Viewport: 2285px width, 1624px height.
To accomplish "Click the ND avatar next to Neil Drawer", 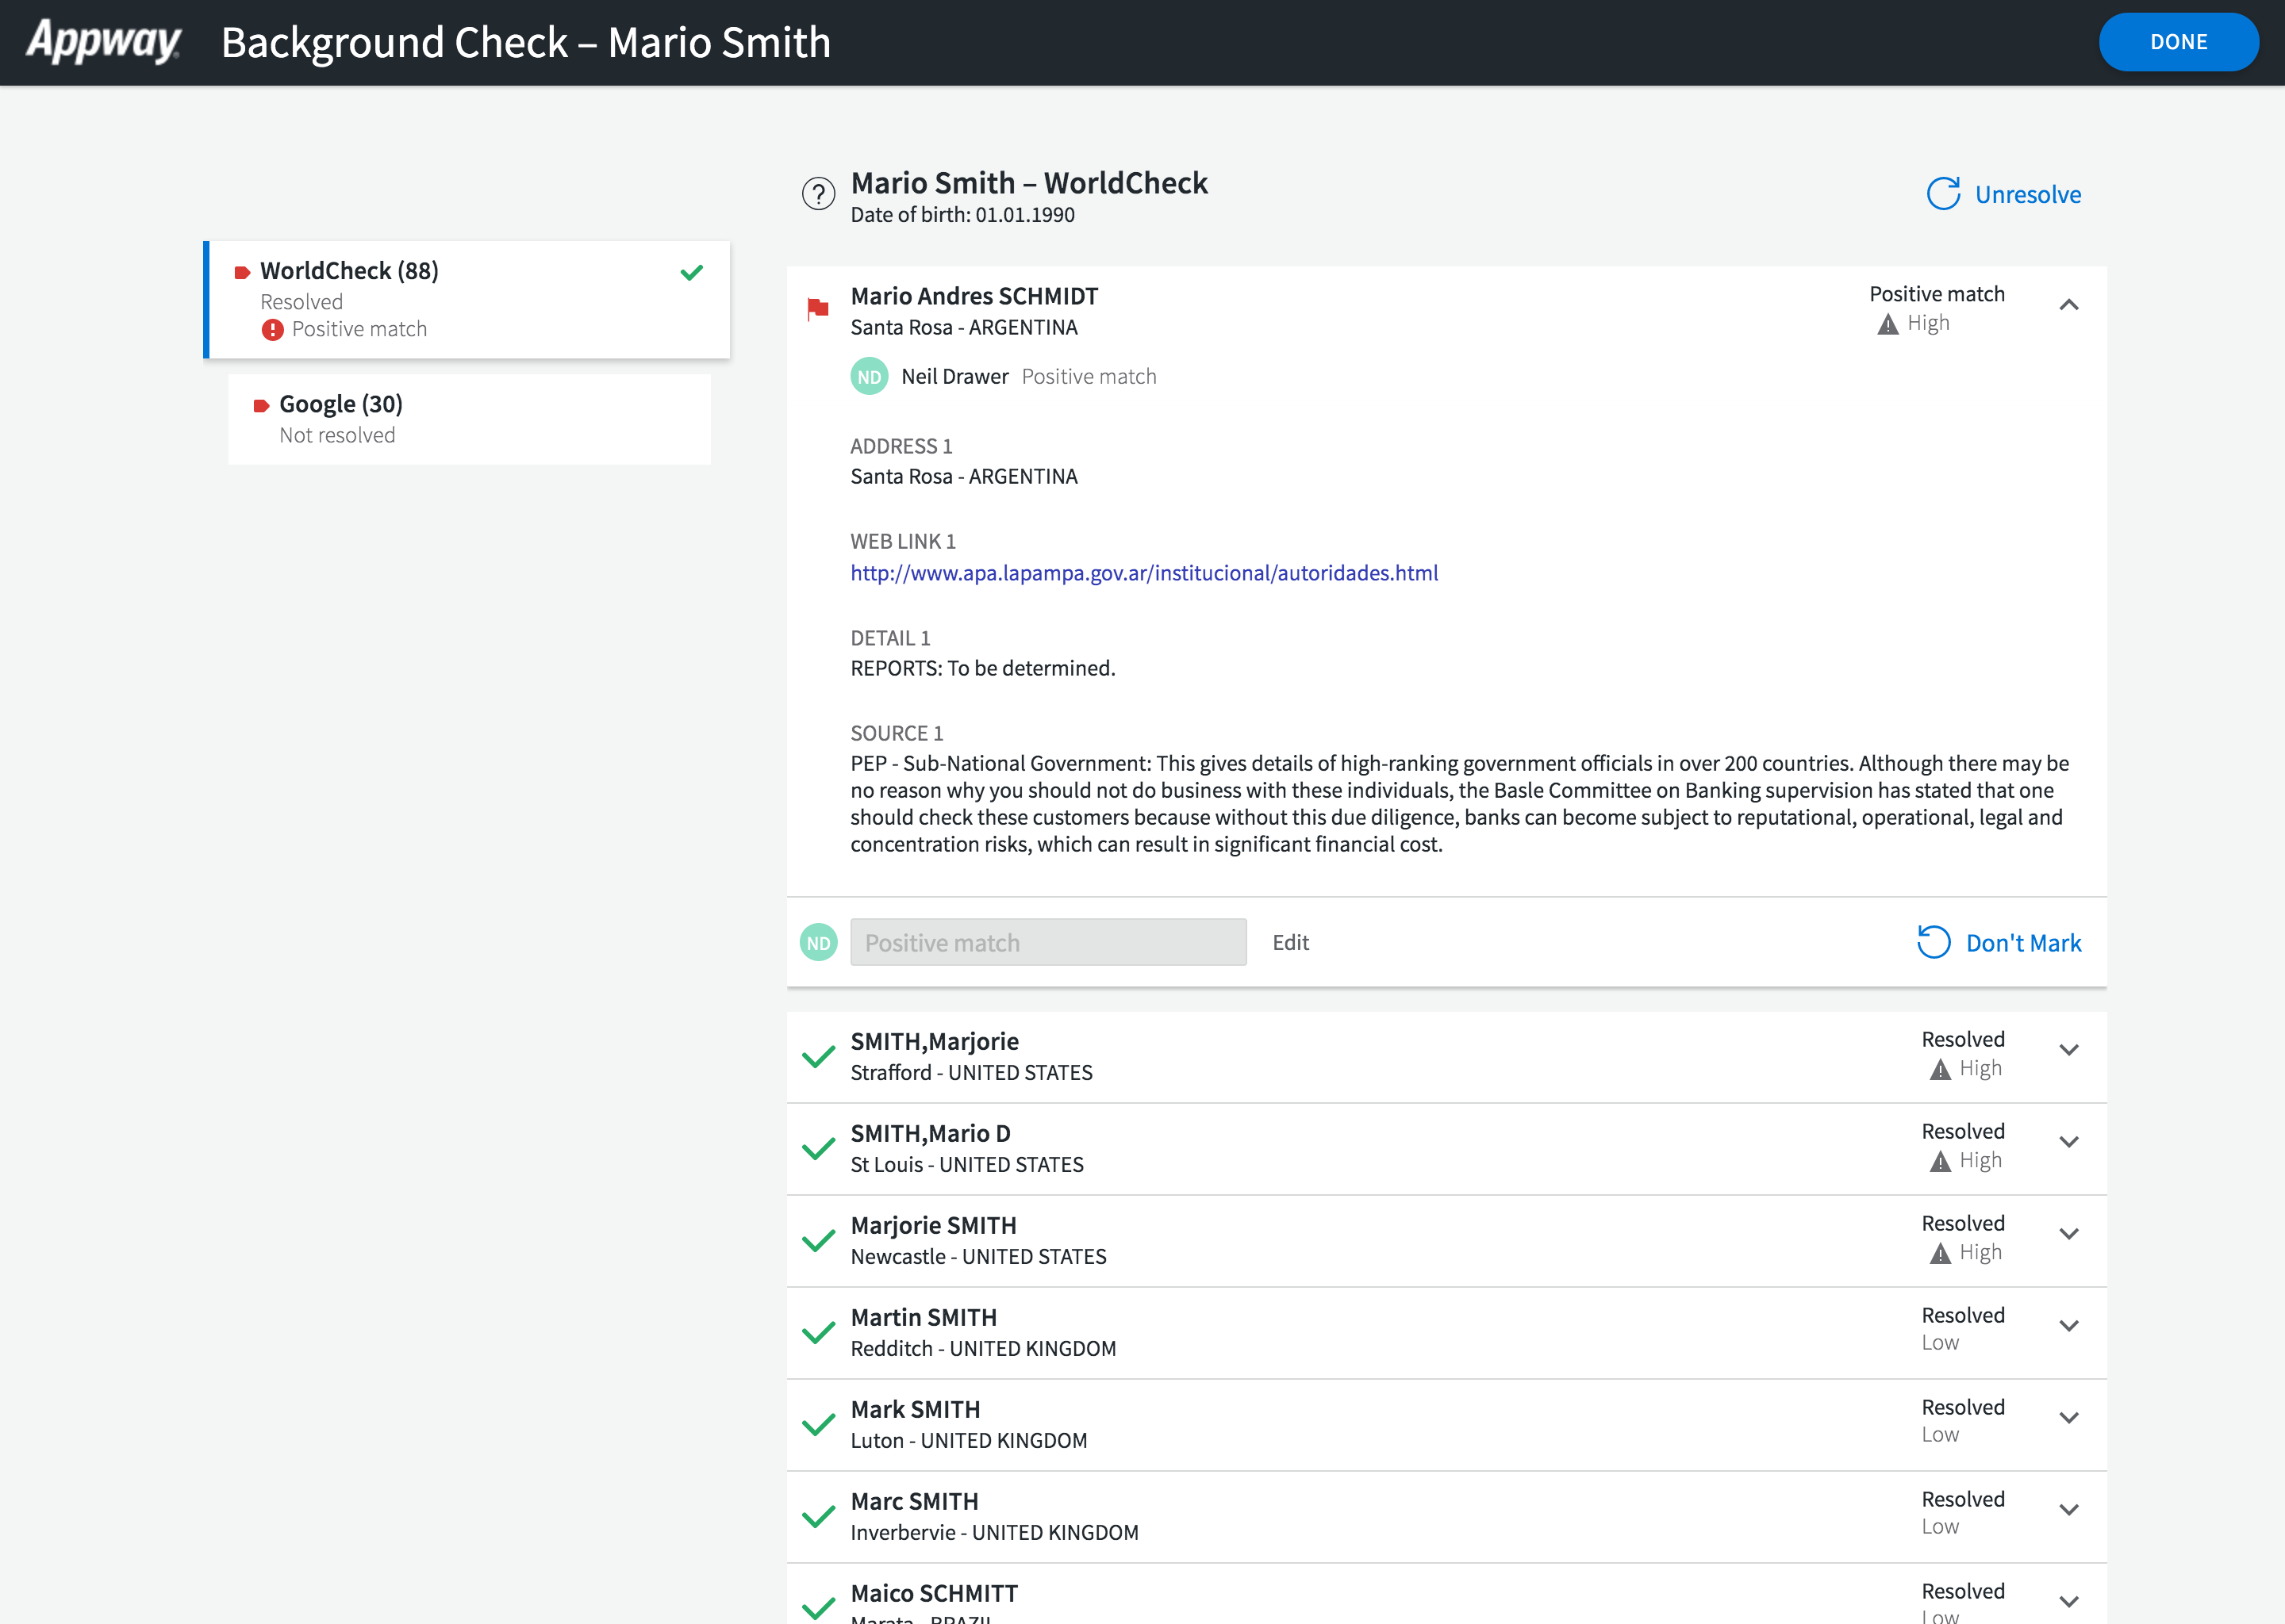I will (x=870, y=377).
